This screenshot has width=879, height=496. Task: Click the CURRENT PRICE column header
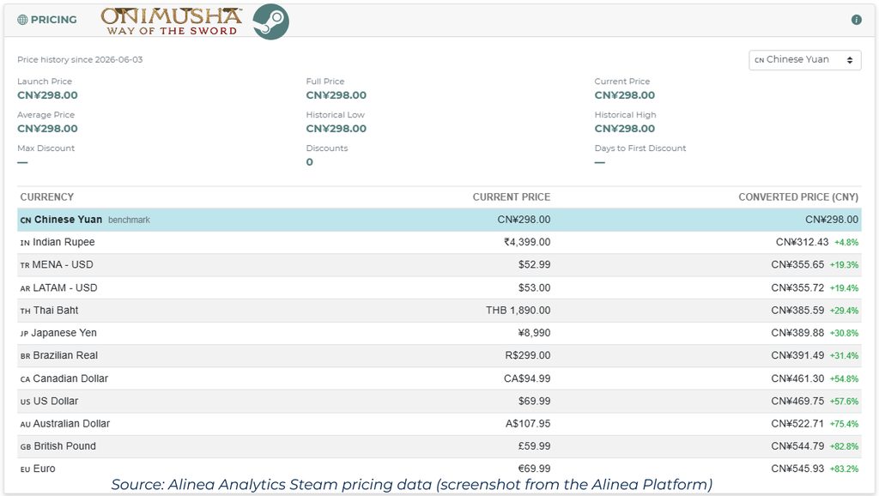pyautogui.click(x=512, y=197)
